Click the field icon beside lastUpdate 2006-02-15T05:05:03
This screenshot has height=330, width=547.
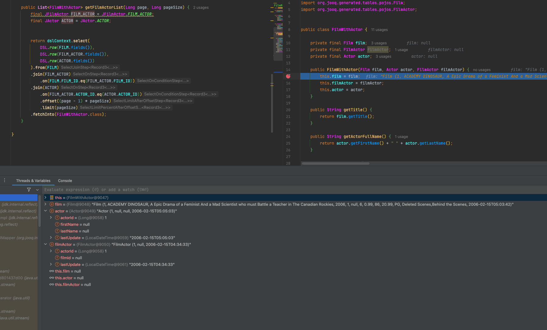tap(57, 238)
